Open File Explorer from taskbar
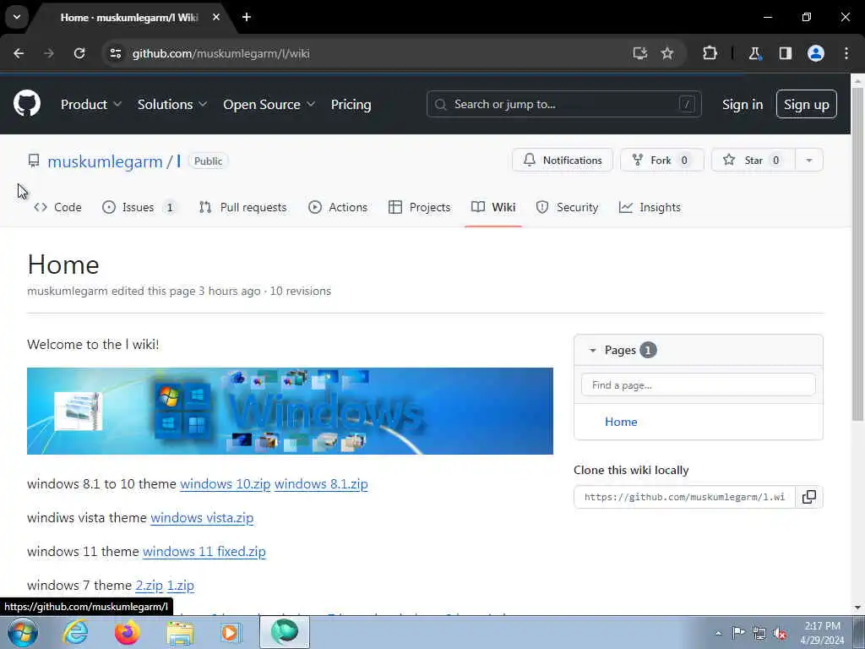Image resolution: width=865 pixels, height=649 pixels. click(180, 633)
